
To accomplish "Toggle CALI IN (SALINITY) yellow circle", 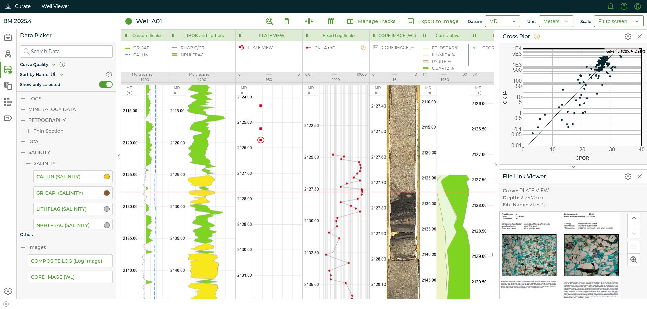I will (107, 177).
